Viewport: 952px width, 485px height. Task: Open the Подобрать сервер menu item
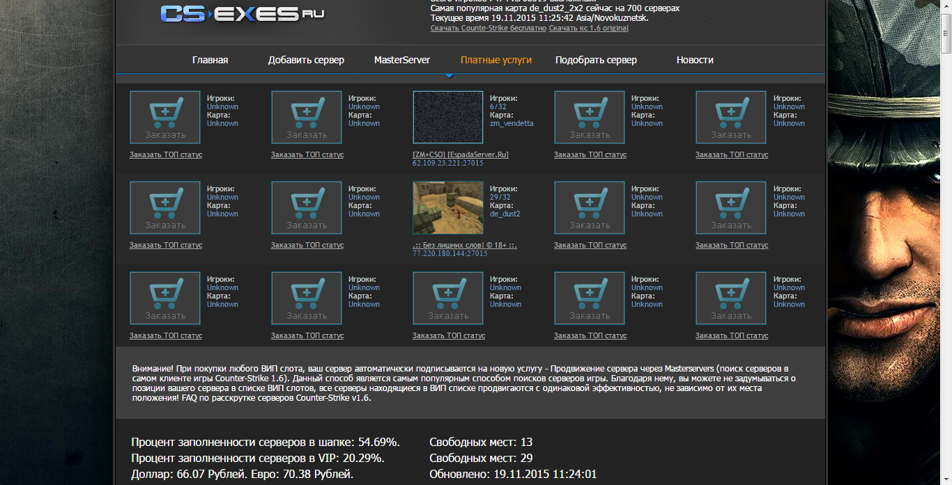[596, 60]
